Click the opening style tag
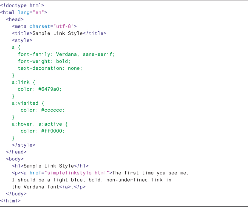The width and height of the screenshot is (248, 207). click(x=22, y=40)
